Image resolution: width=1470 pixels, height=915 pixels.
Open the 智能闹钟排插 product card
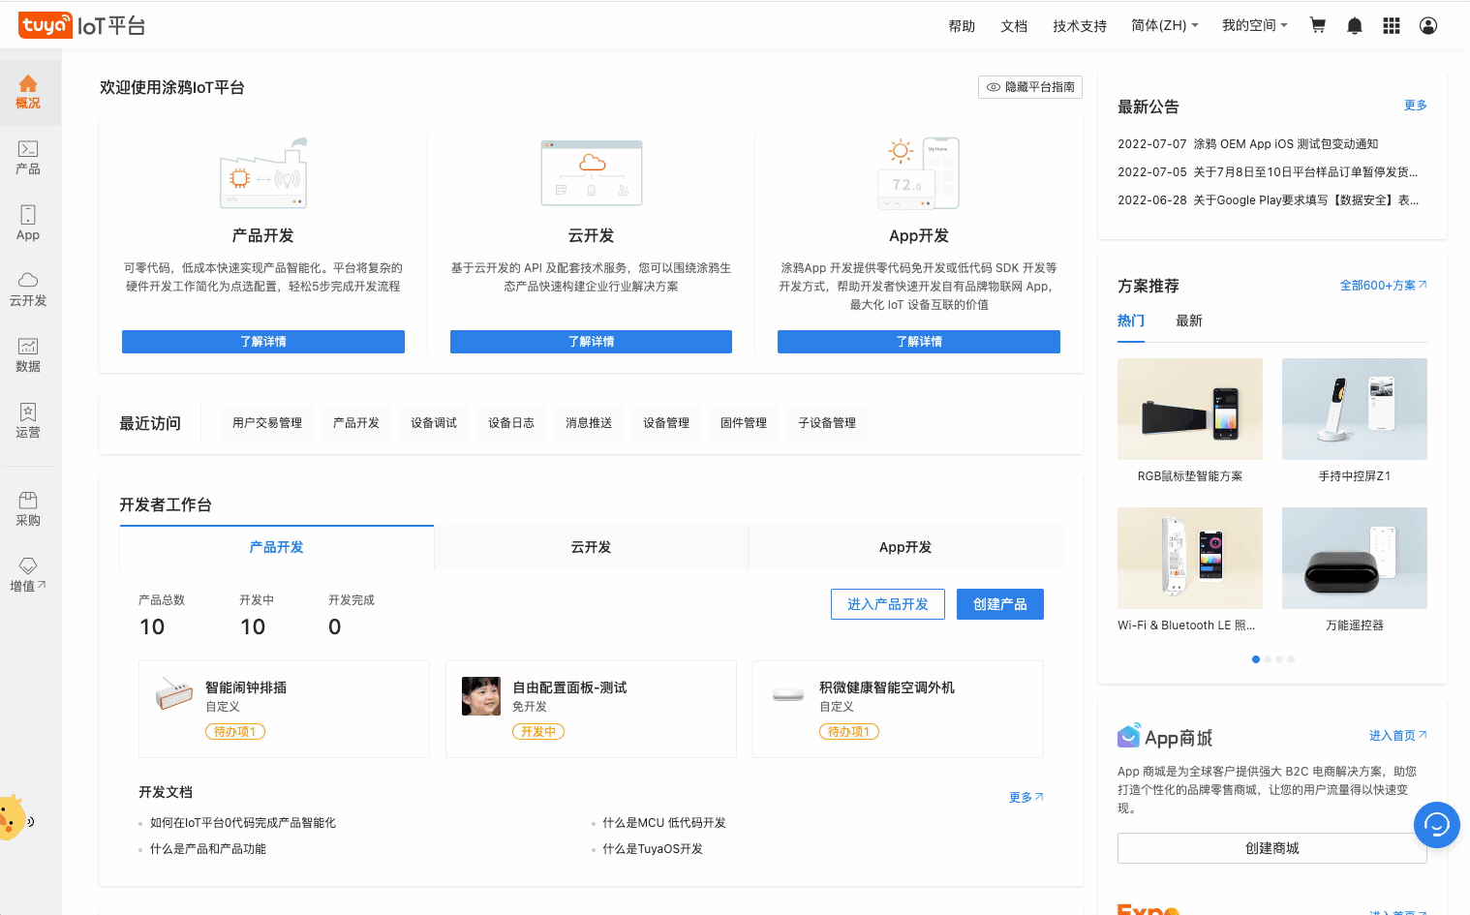(284, 709)
